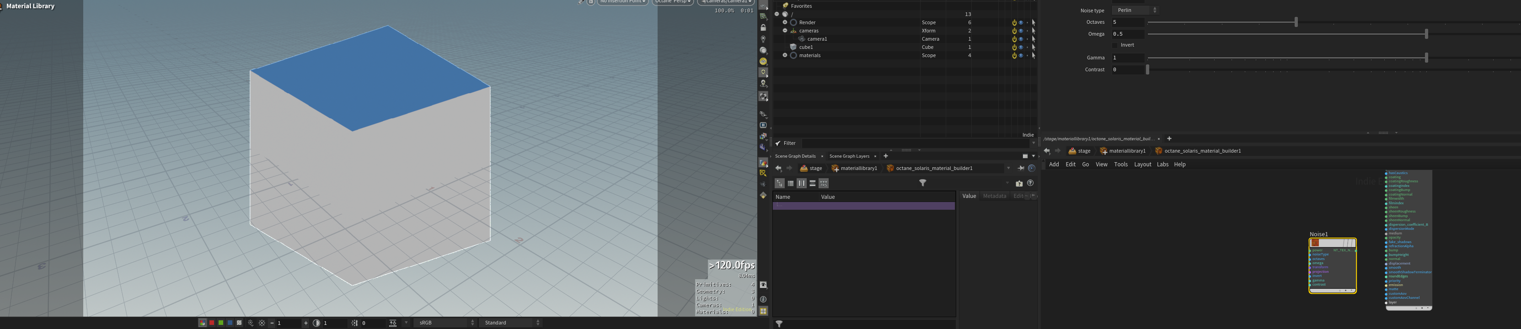
Task: Toggle visibility eye for cube1 row
Action: 1021,47
